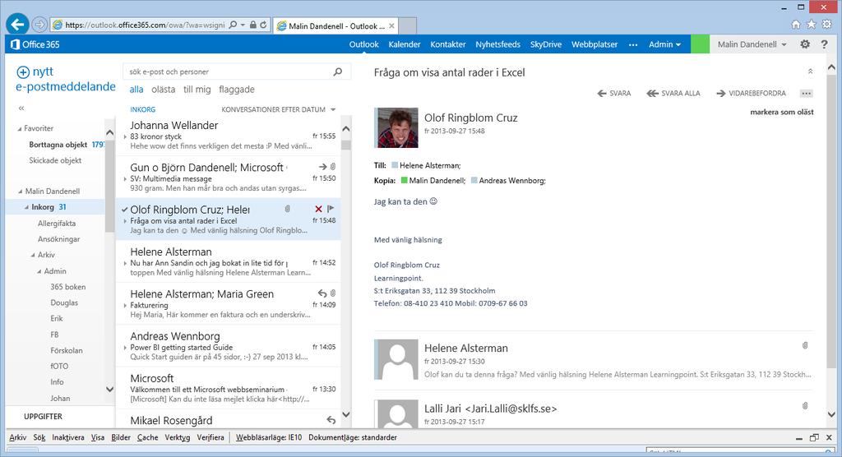Open SkyDrive in top navigation
Image resolution: width=842 pixels, height=457 pixels.
coord(546,44)
